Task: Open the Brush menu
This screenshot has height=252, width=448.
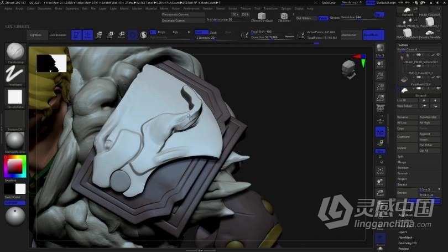Action: [19, 8]
